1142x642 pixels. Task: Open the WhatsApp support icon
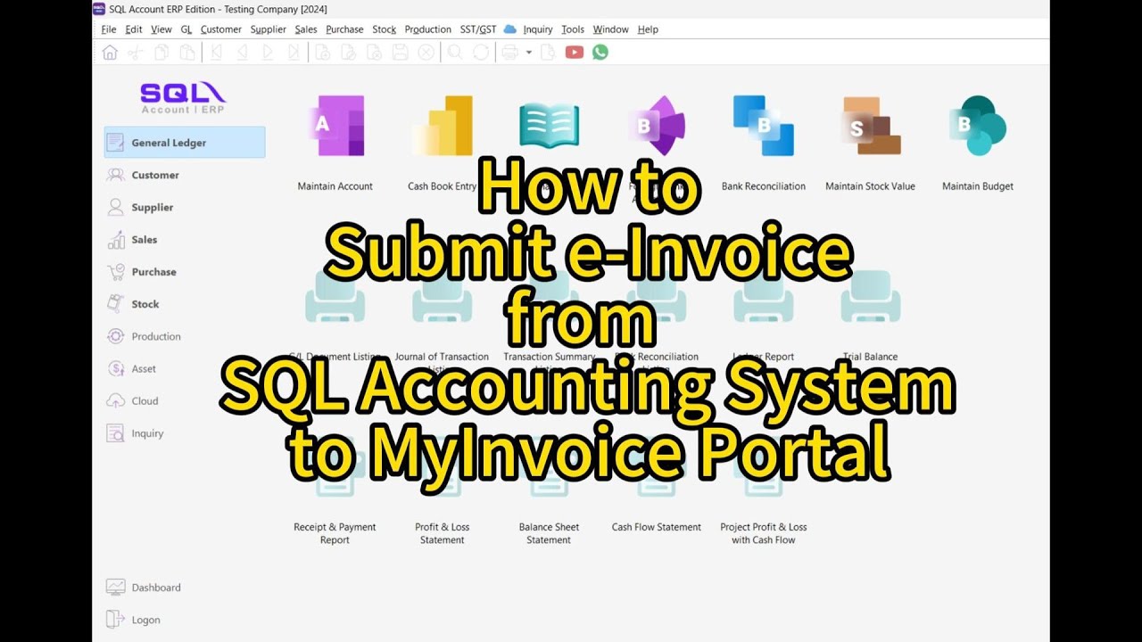[600, 53]
